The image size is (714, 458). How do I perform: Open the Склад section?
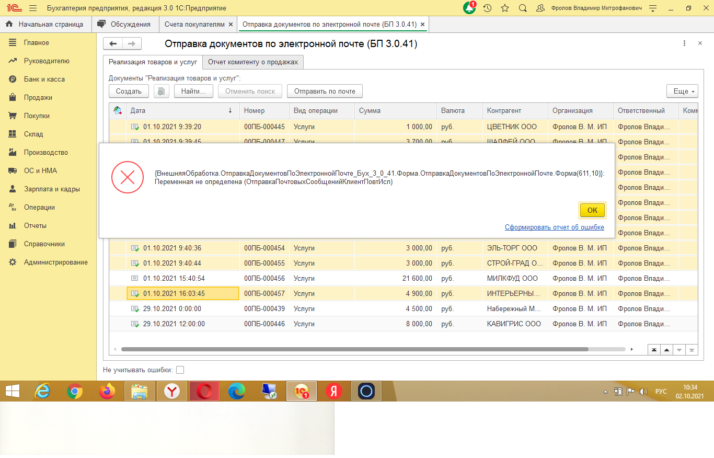[33, 134]
